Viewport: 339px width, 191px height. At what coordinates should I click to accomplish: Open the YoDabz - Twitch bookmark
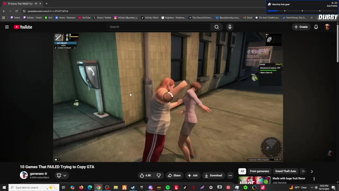click(33, 18)
